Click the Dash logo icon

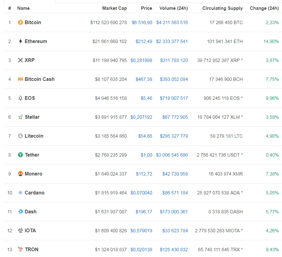coord(20,212)
